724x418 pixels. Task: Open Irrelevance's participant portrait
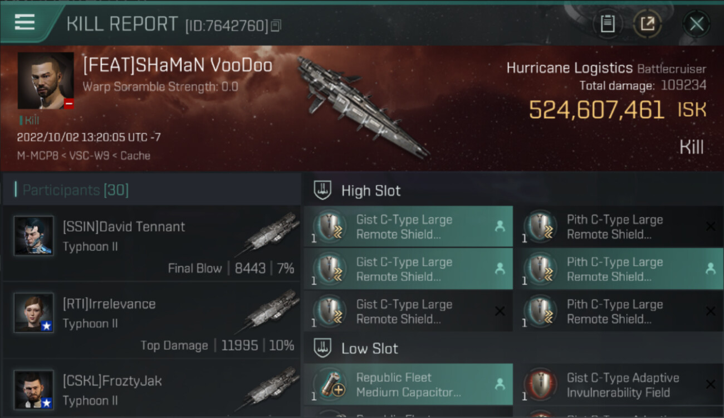pyautogui.click(x=34, y=313)
